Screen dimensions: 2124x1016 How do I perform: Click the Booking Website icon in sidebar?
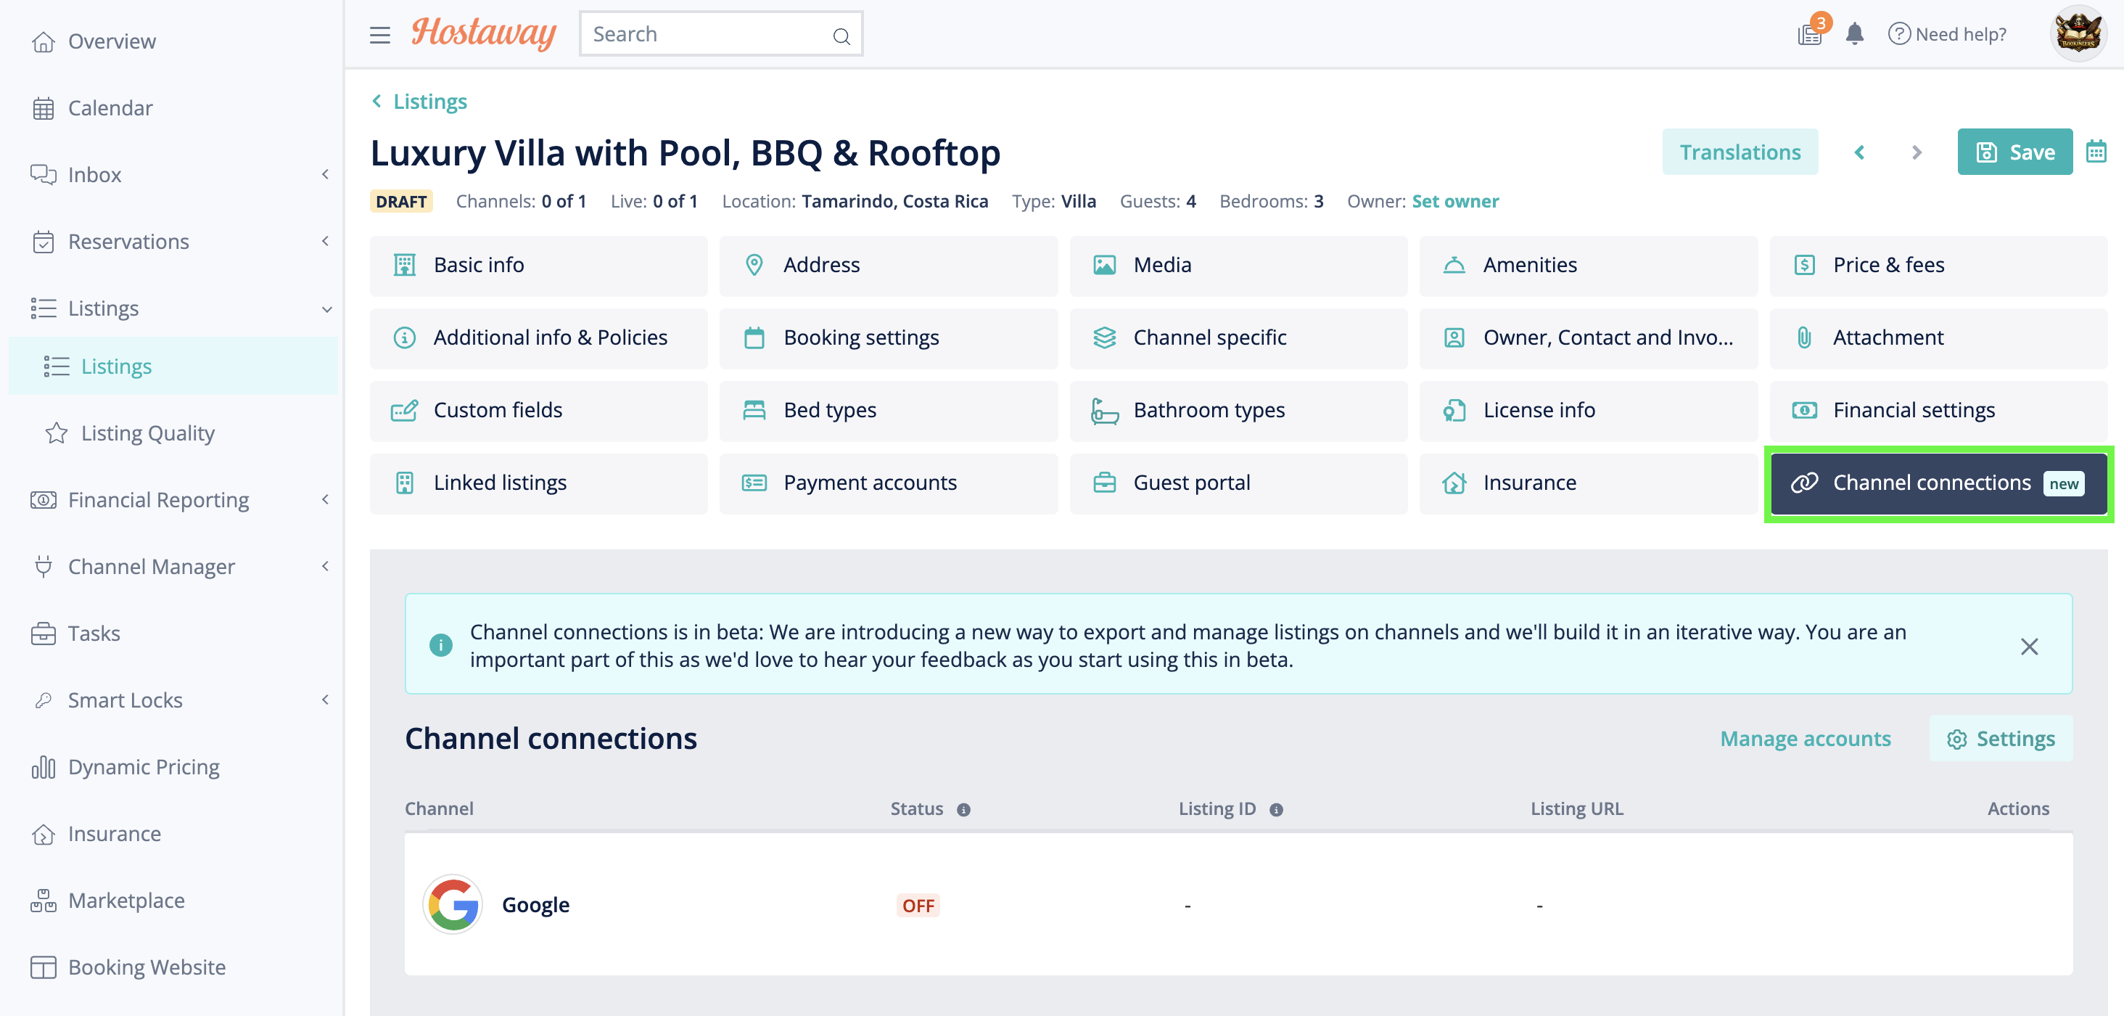[43, 967]
